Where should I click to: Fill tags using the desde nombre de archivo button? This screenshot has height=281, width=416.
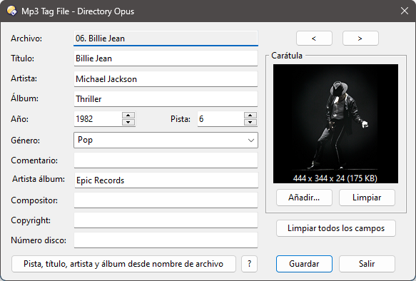(123, 264)
